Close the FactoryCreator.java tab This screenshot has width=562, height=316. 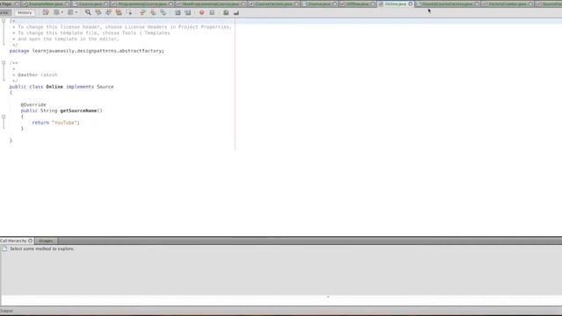point(530,4)
